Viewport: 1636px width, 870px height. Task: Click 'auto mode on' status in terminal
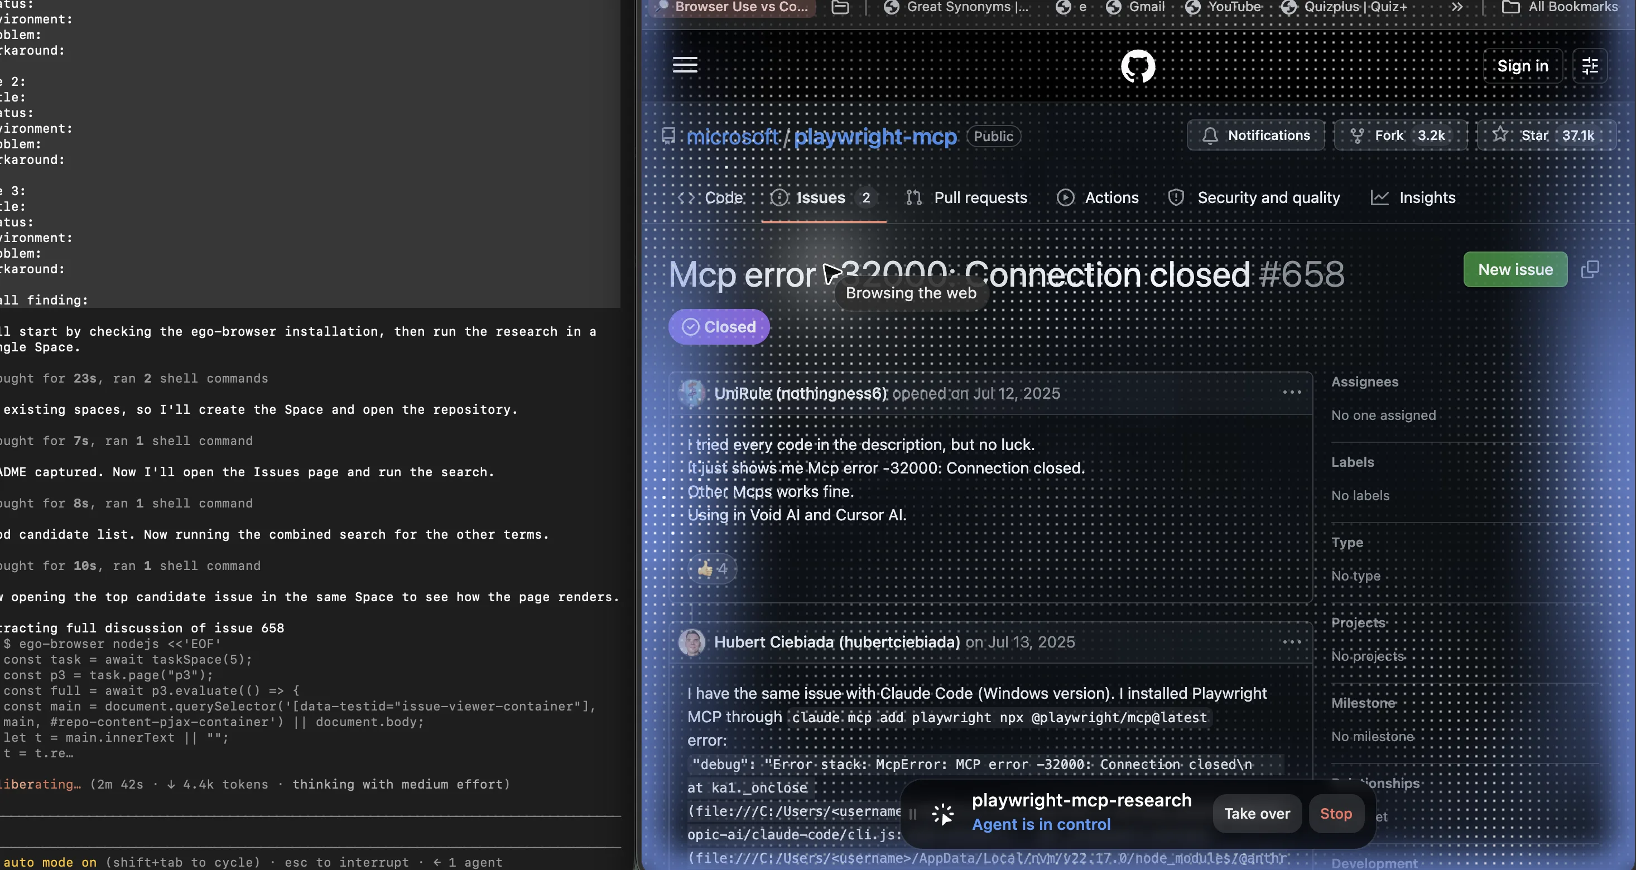pos(50,862)
